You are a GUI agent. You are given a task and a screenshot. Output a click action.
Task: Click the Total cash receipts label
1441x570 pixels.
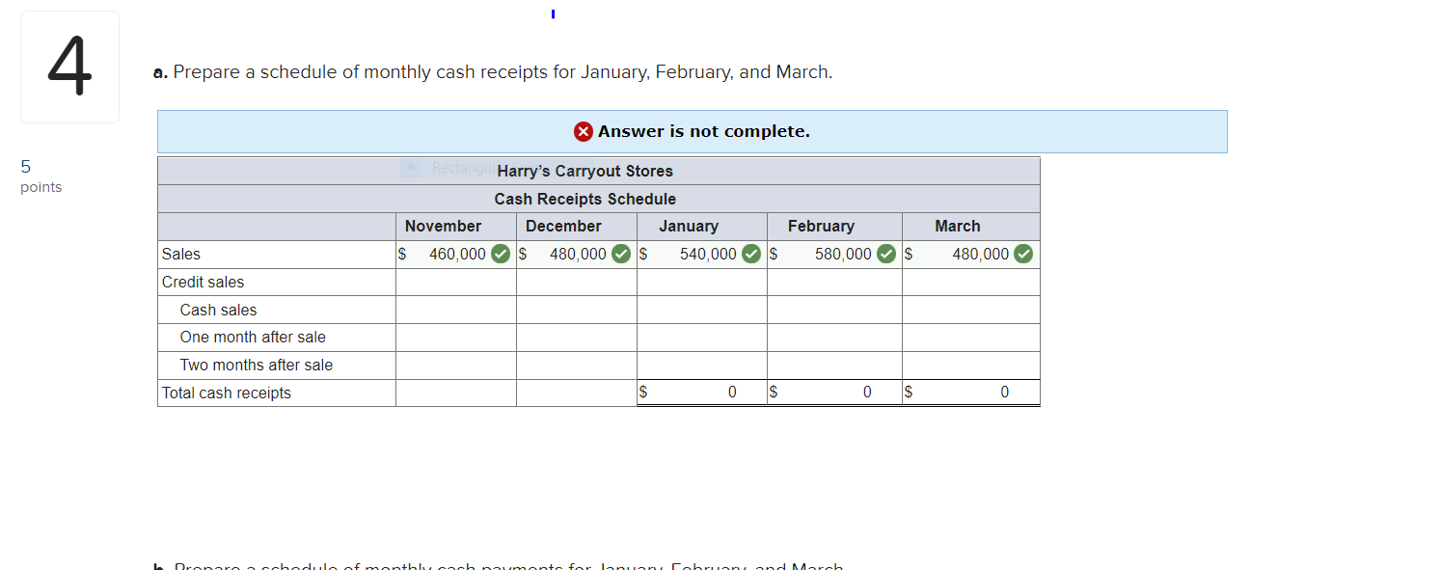[226, 394]
